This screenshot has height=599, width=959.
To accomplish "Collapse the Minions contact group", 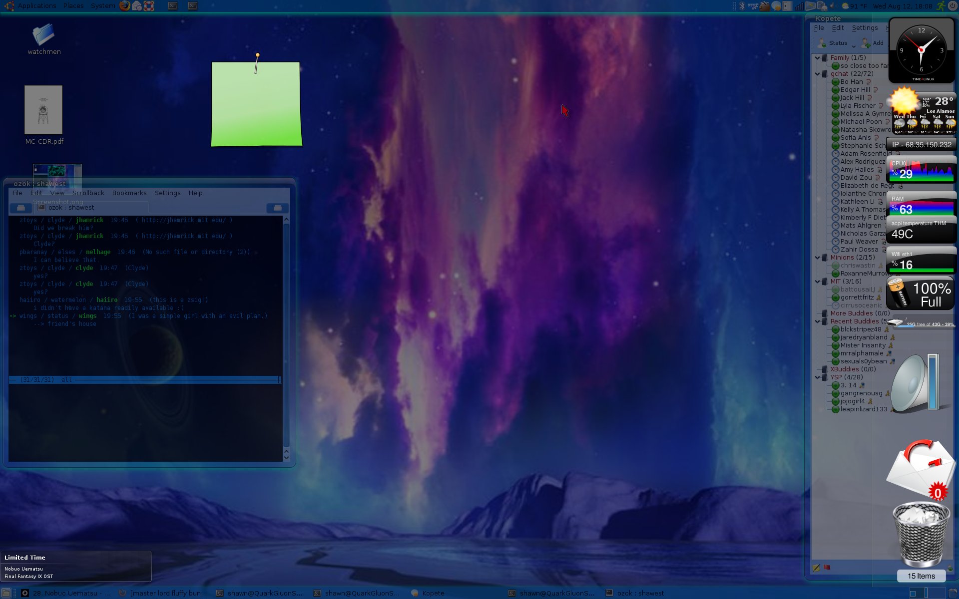I will pos(818,258).
